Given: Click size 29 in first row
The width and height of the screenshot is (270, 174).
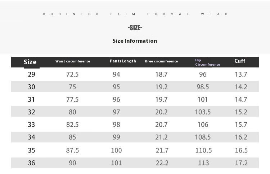Looking at the screenshot, I should [x=32, y=74].
